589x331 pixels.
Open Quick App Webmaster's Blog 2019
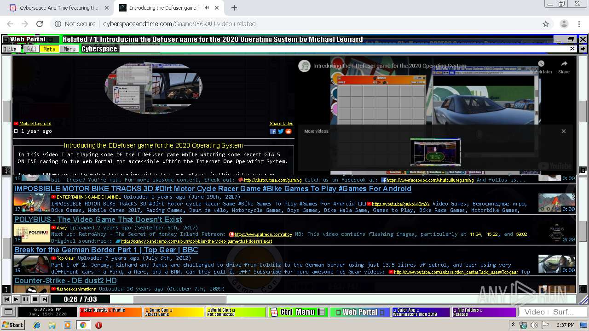click(421, 312)
